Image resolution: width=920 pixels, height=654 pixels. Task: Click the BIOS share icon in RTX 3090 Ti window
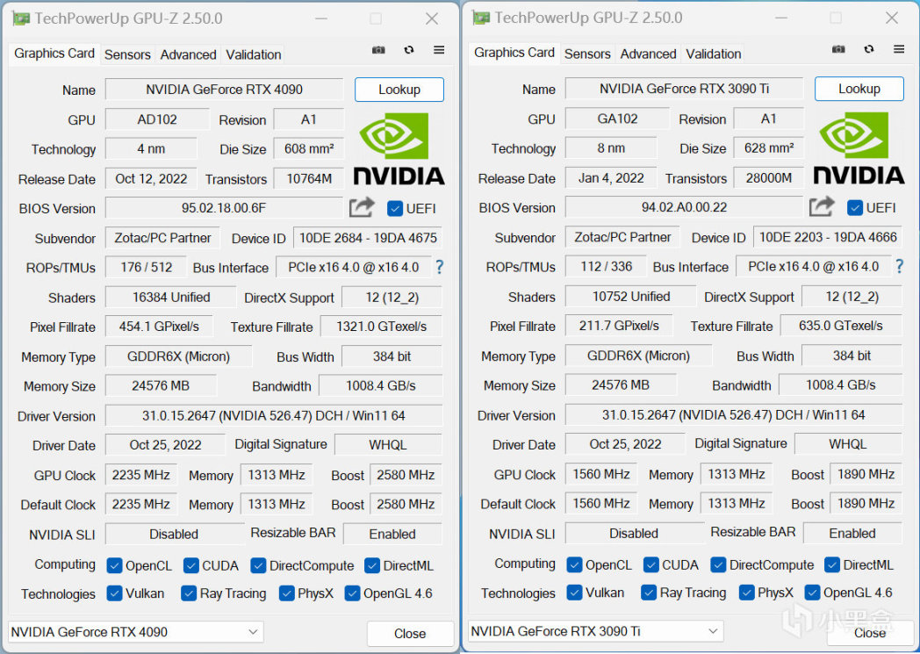coord(822,206)
